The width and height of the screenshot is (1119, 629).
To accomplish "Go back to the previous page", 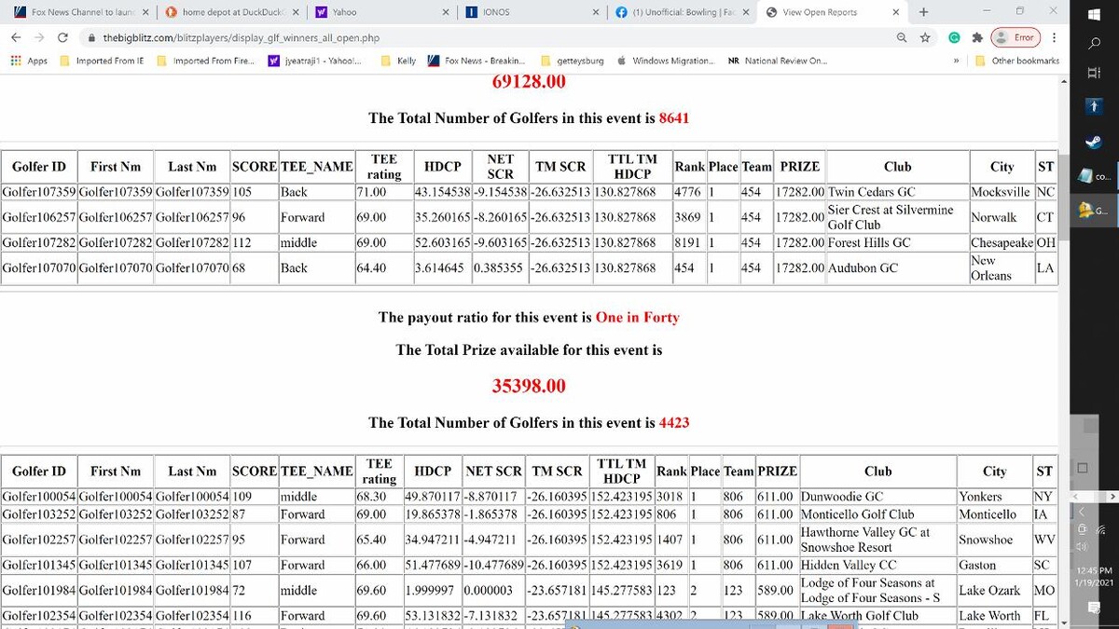I will (x=17, y=37).
